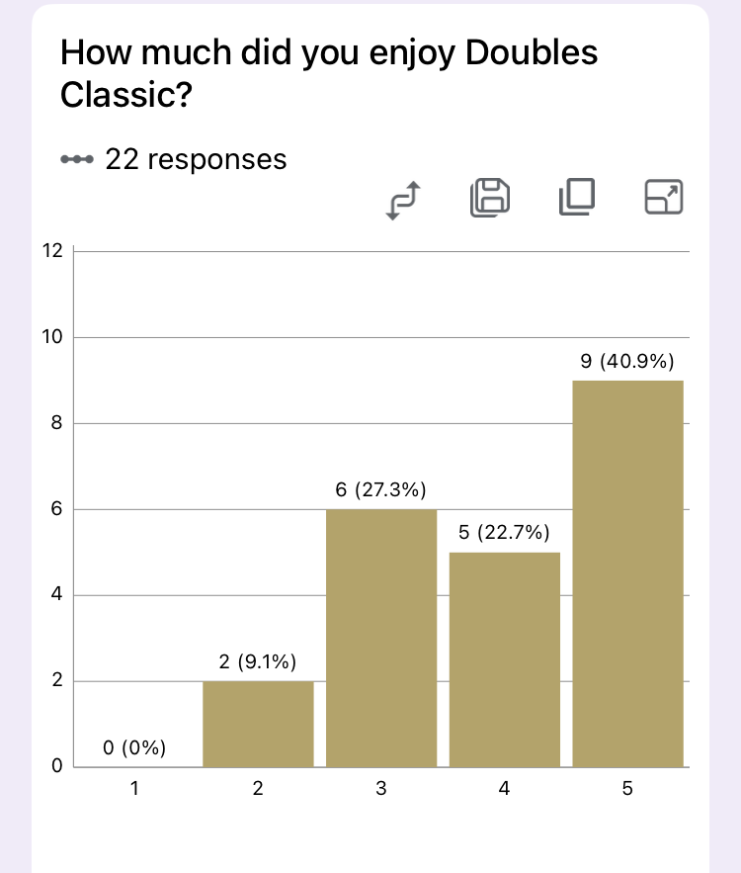Click the swap chart orientation arrows icon
Image resolution: width=741 pixels, height=873 pixels.
[x=403, y=200]
